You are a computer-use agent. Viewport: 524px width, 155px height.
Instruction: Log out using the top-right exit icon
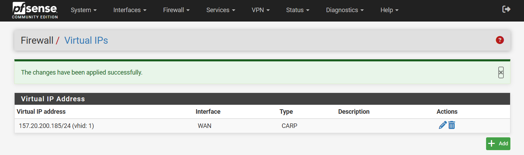point(506,9)
